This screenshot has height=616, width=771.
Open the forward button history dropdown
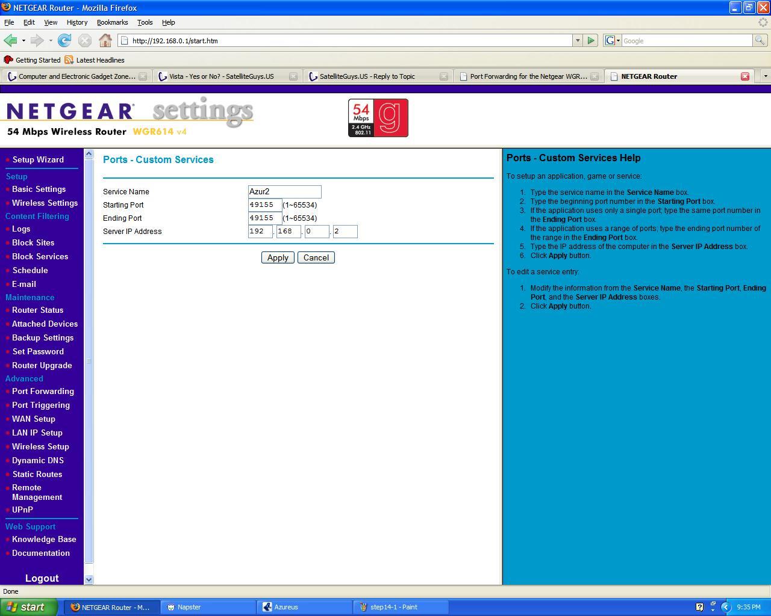point(51,40)
